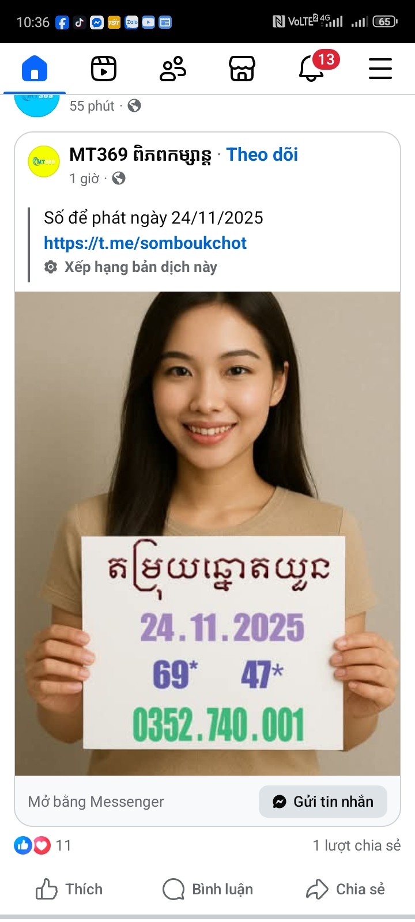Open the Reels video tab

coord(104,69)
